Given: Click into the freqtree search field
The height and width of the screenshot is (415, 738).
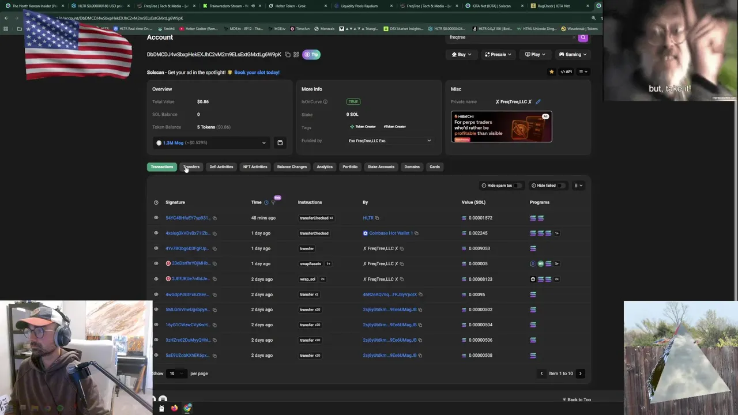Looking at the screenshot, I should tap(509, 37).
